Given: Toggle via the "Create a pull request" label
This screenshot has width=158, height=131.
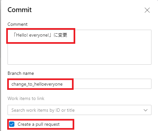Looking at the screenshot, I should [39, 124].
